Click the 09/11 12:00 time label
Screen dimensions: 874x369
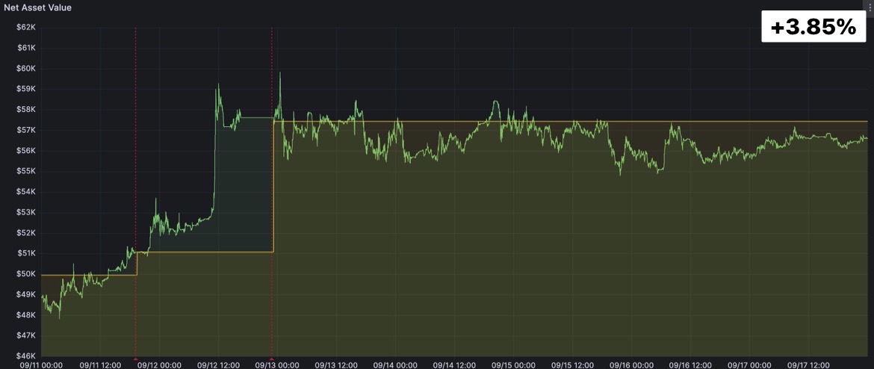point(101,365)
